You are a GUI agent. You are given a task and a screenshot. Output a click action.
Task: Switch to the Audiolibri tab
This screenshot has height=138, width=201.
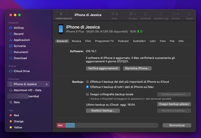139,41
